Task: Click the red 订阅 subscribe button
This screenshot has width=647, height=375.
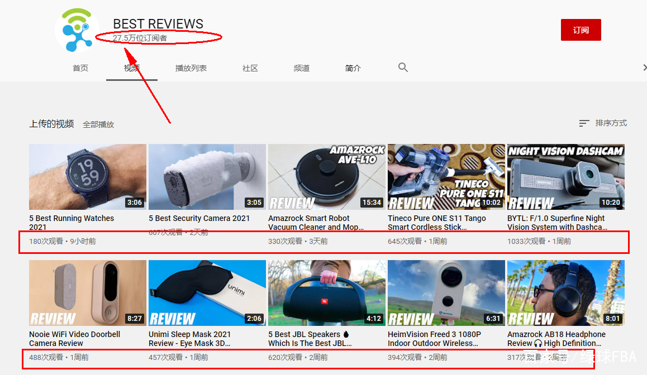Action: tap(581, 30)
